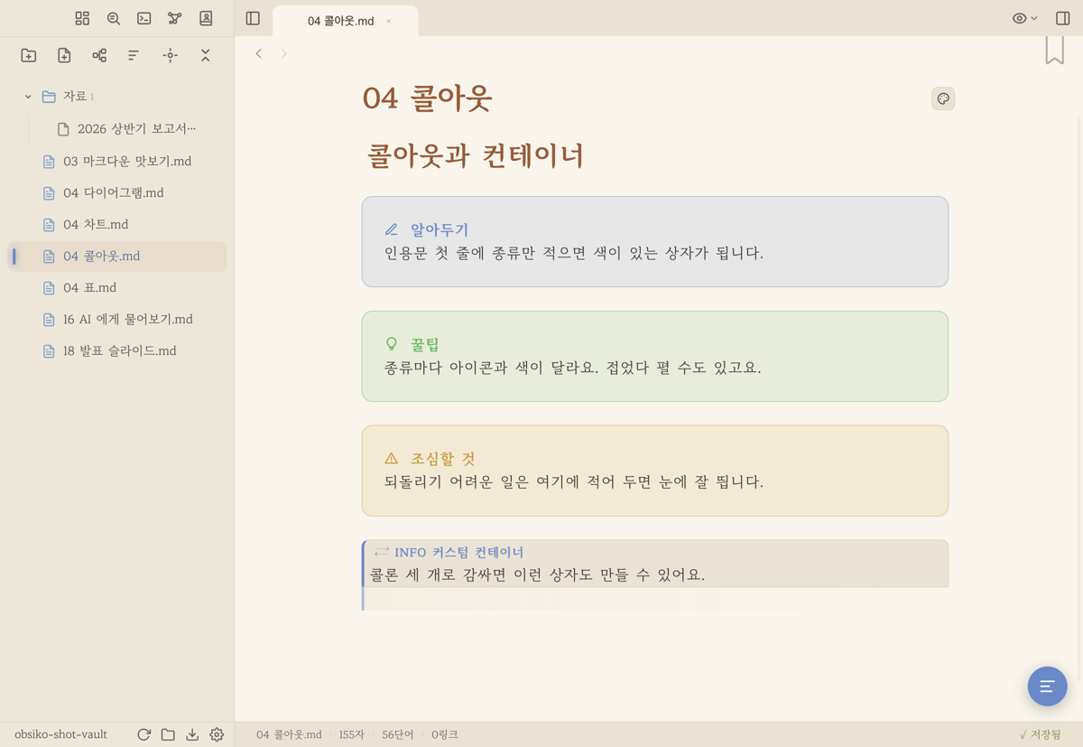
Task: Click the pencil icon in 알아두기 callout
Action: pos(392,229)
